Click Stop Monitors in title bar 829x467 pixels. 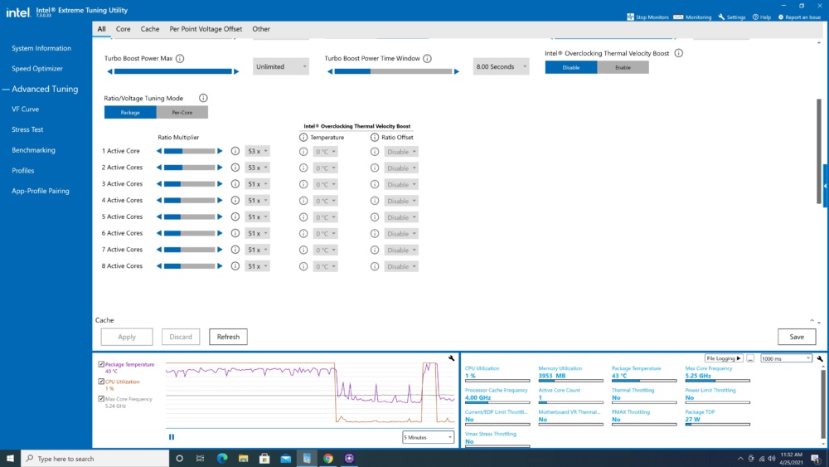pos(647,17)
